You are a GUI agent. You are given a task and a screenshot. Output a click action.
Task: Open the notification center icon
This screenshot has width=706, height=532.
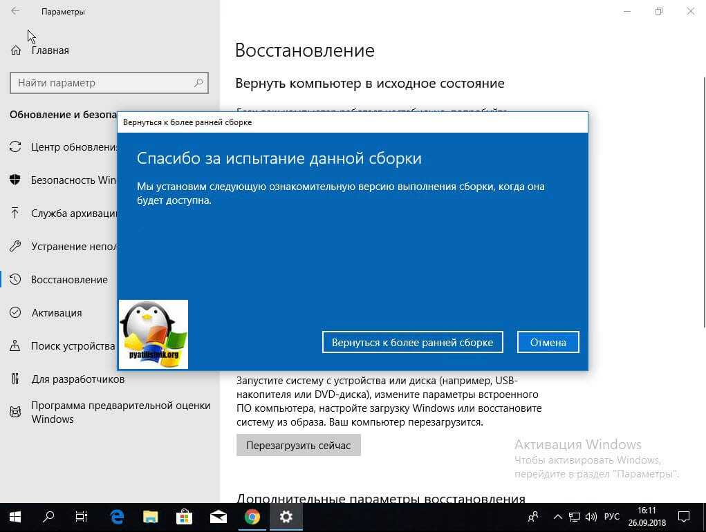click(x=683, y=516)
